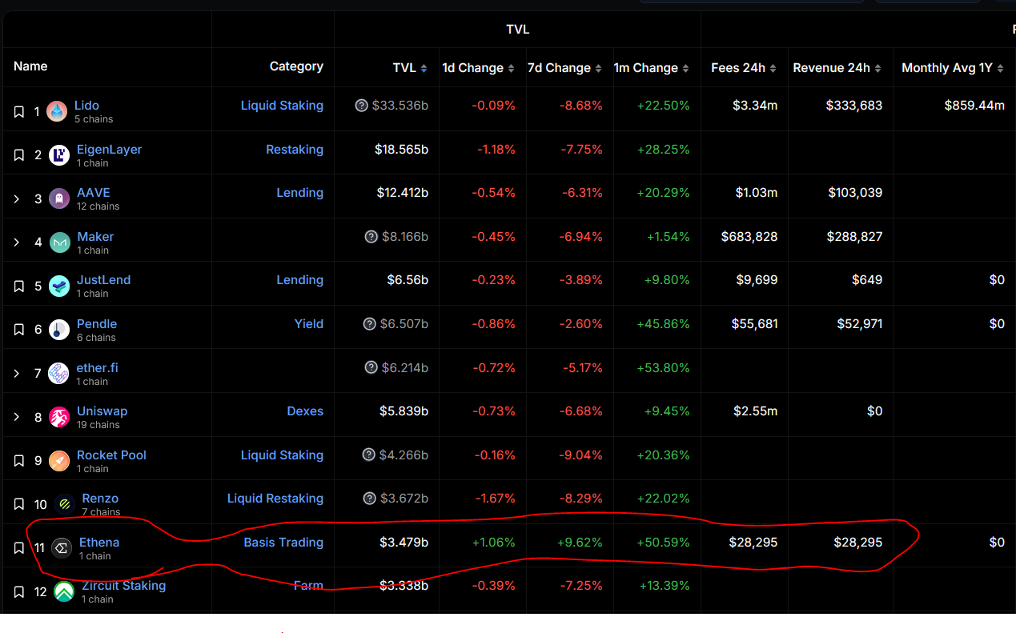Image resolution: width=1016 pixels, height=633 pixels.
Task: Click the Uniswap logo icon
Action: (59, 417)
